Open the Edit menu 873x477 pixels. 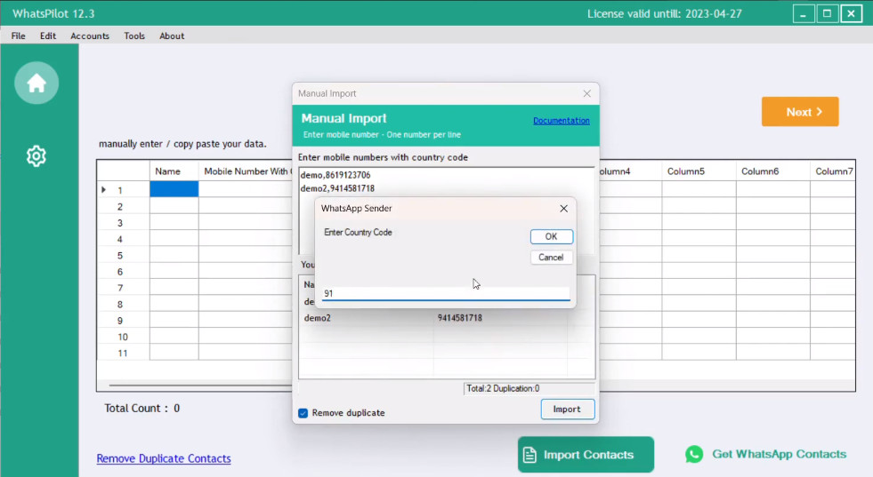pos(48,36)
